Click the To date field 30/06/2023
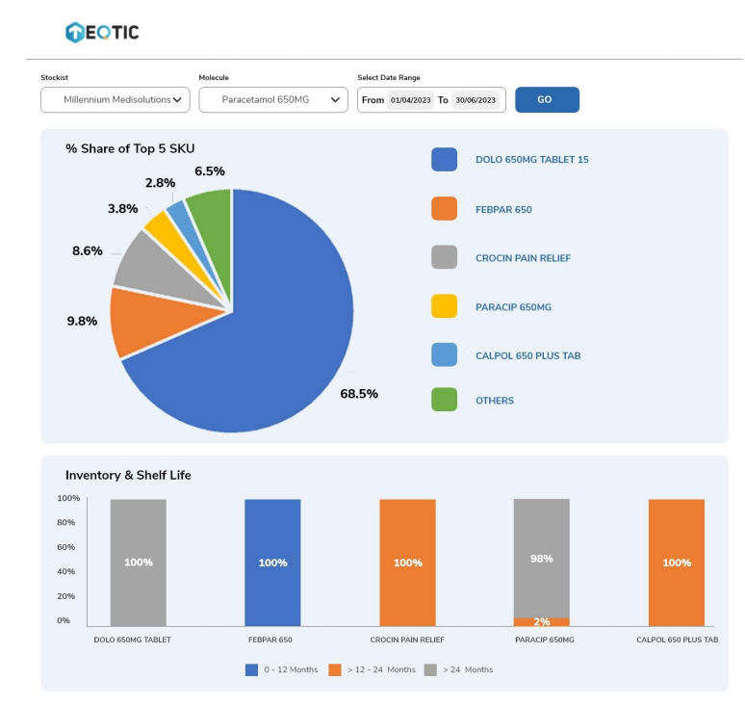745x706 pixels. [475, 100]
